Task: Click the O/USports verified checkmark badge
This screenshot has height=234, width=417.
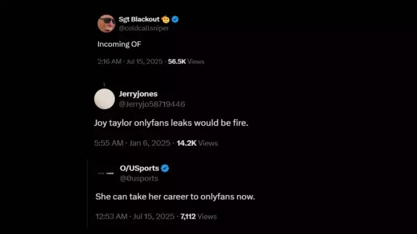Action: click(x=165, y=168)
